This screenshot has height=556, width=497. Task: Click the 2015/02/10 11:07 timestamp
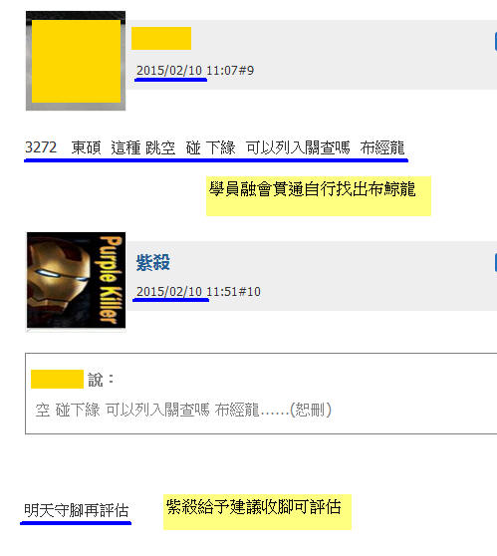[x=187, y=70]
